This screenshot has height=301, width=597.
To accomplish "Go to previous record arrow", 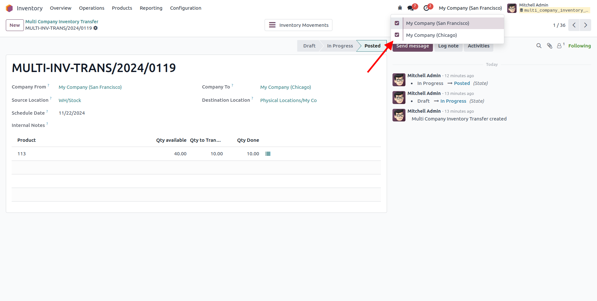I will coord(574,25).
